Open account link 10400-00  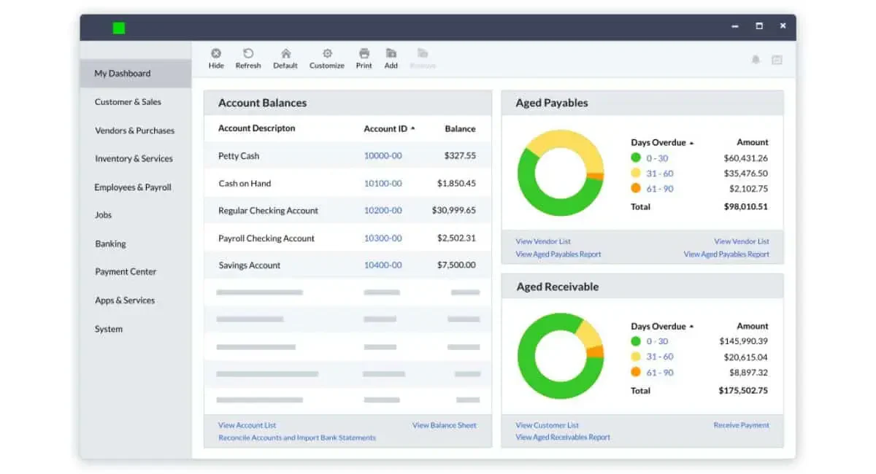(383, 265)
